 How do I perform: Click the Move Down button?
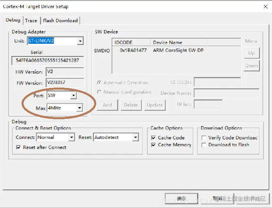252,66
